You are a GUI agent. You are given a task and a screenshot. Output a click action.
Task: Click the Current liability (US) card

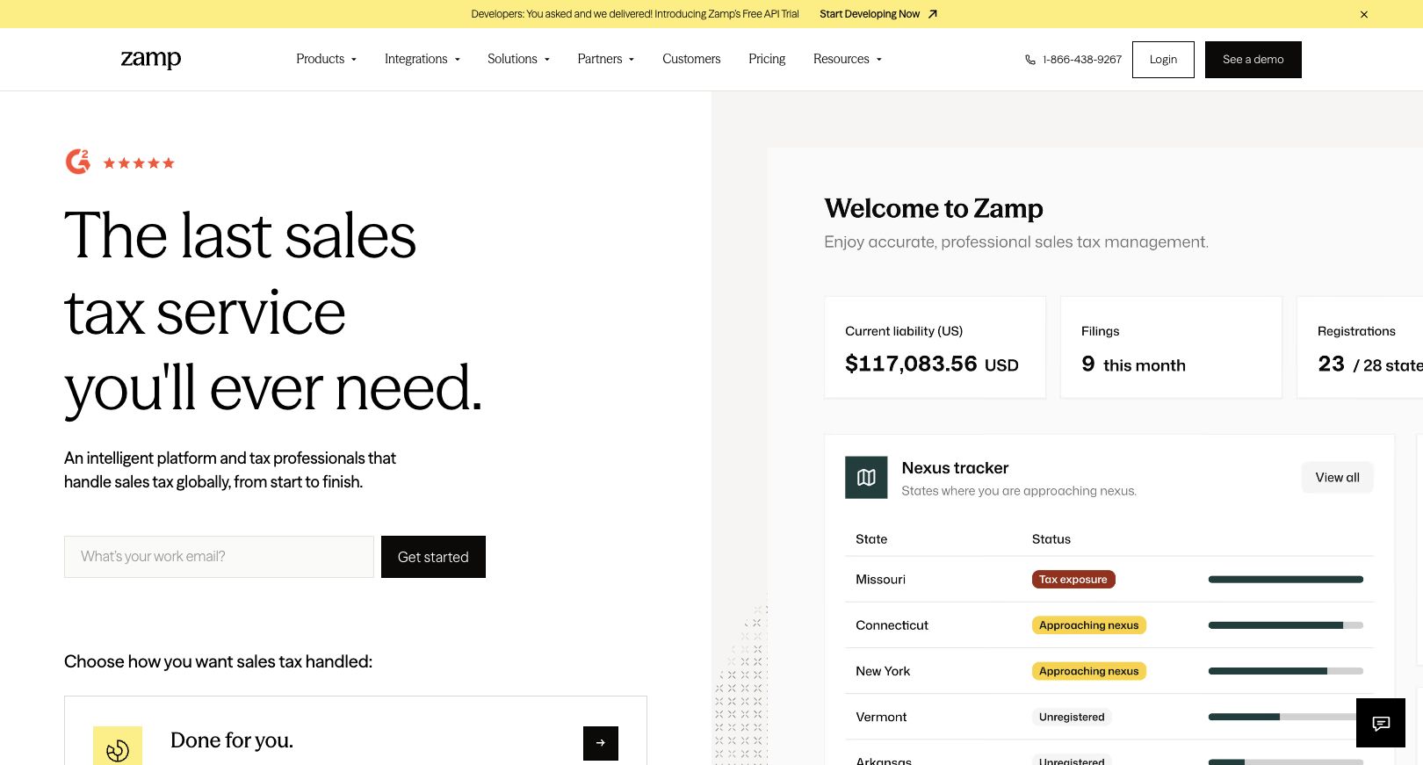tap(935, 347)
